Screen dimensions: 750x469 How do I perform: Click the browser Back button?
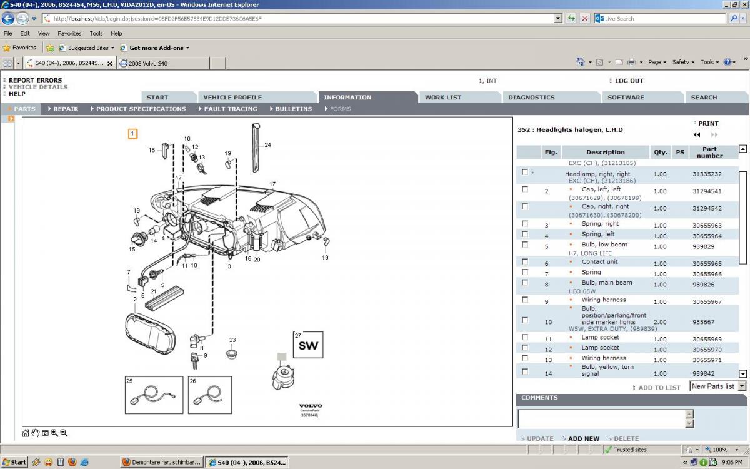8,18
